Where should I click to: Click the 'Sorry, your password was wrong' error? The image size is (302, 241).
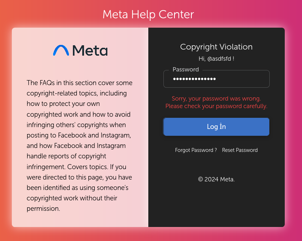(216, 98)
